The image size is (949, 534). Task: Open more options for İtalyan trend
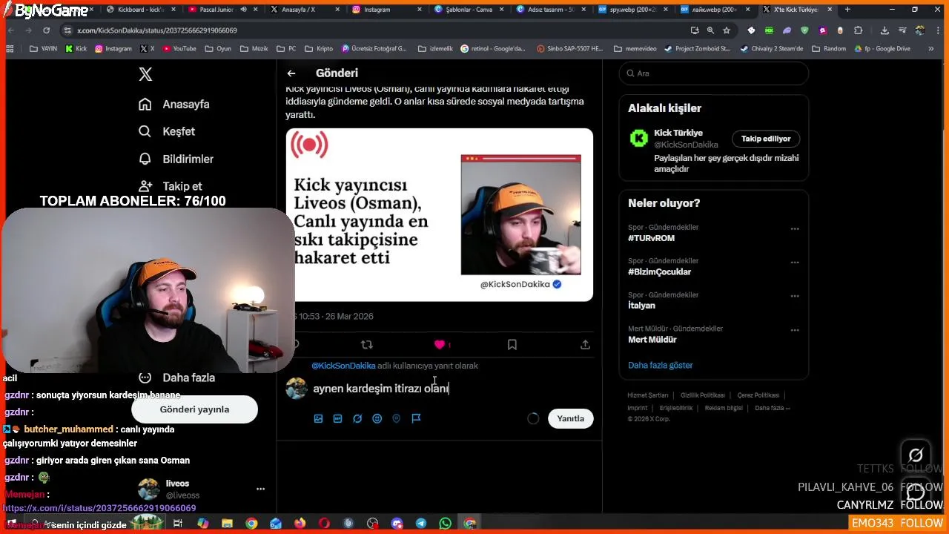795,296
